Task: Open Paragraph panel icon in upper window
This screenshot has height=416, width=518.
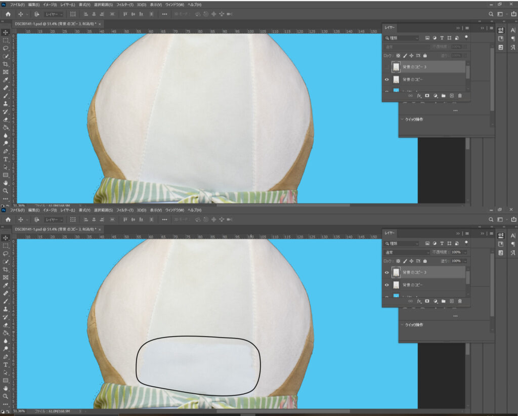Action: click(x=513, y=38)
